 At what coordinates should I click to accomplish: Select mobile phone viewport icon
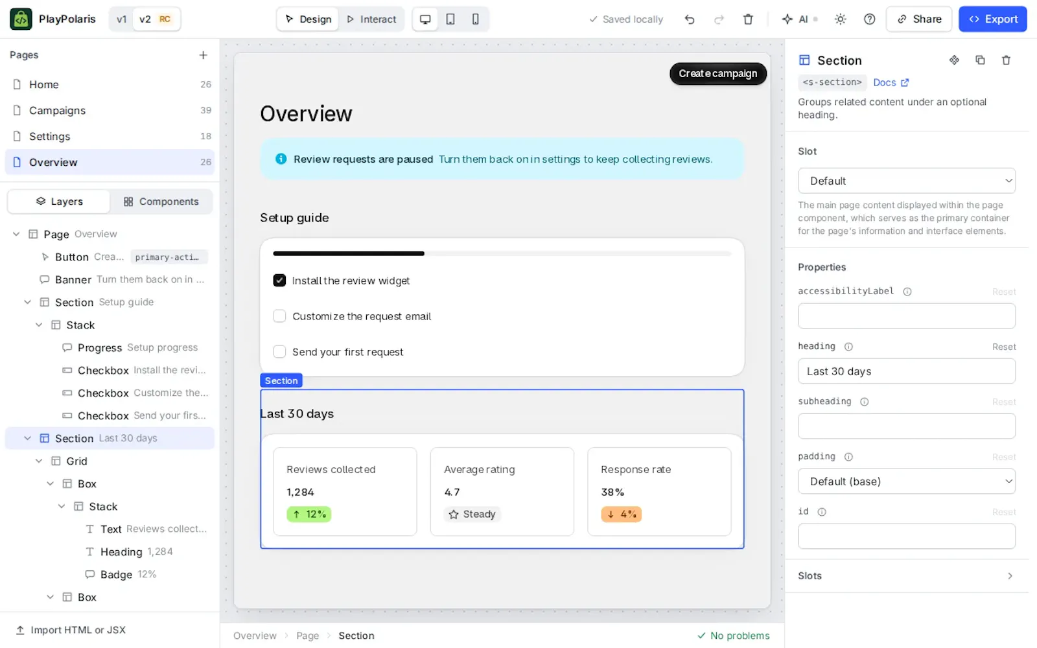[x=476, y=19]
